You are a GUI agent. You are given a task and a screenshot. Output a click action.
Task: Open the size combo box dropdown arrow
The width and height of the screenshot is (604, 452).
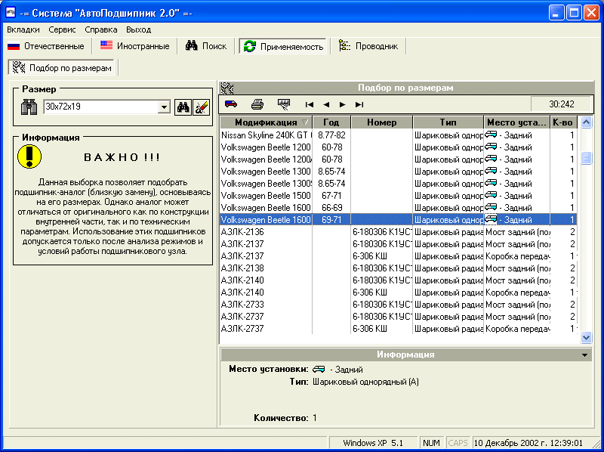(x=164, y=107)
